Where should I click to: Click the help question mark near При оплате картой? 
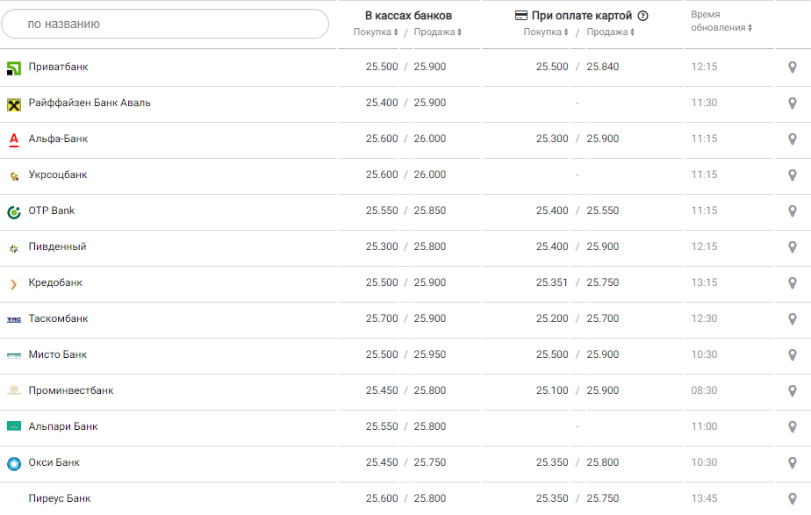pyautogui.click(x=642, y=16)
